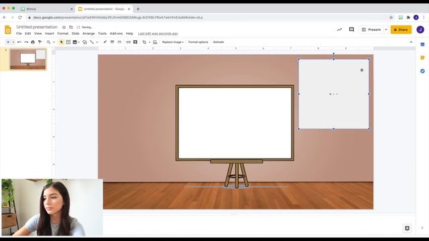The image size is (429, 241).
Task: Click the whiteboard easel image on slide
Action: click(x=235, y=137)
